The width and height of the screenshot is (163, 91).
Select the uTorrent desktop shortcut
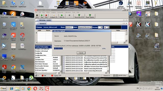(31, 79)
